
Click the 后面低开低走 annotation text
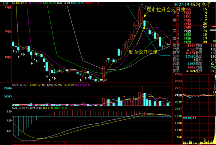143,52
